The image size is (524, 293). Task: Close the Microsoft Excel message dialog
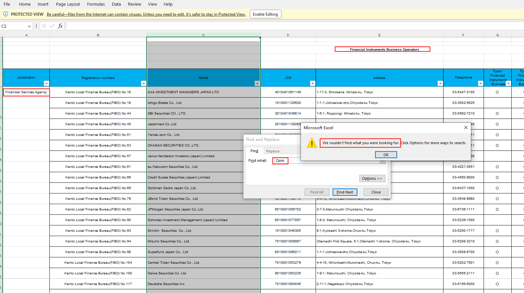click(466, 128)
